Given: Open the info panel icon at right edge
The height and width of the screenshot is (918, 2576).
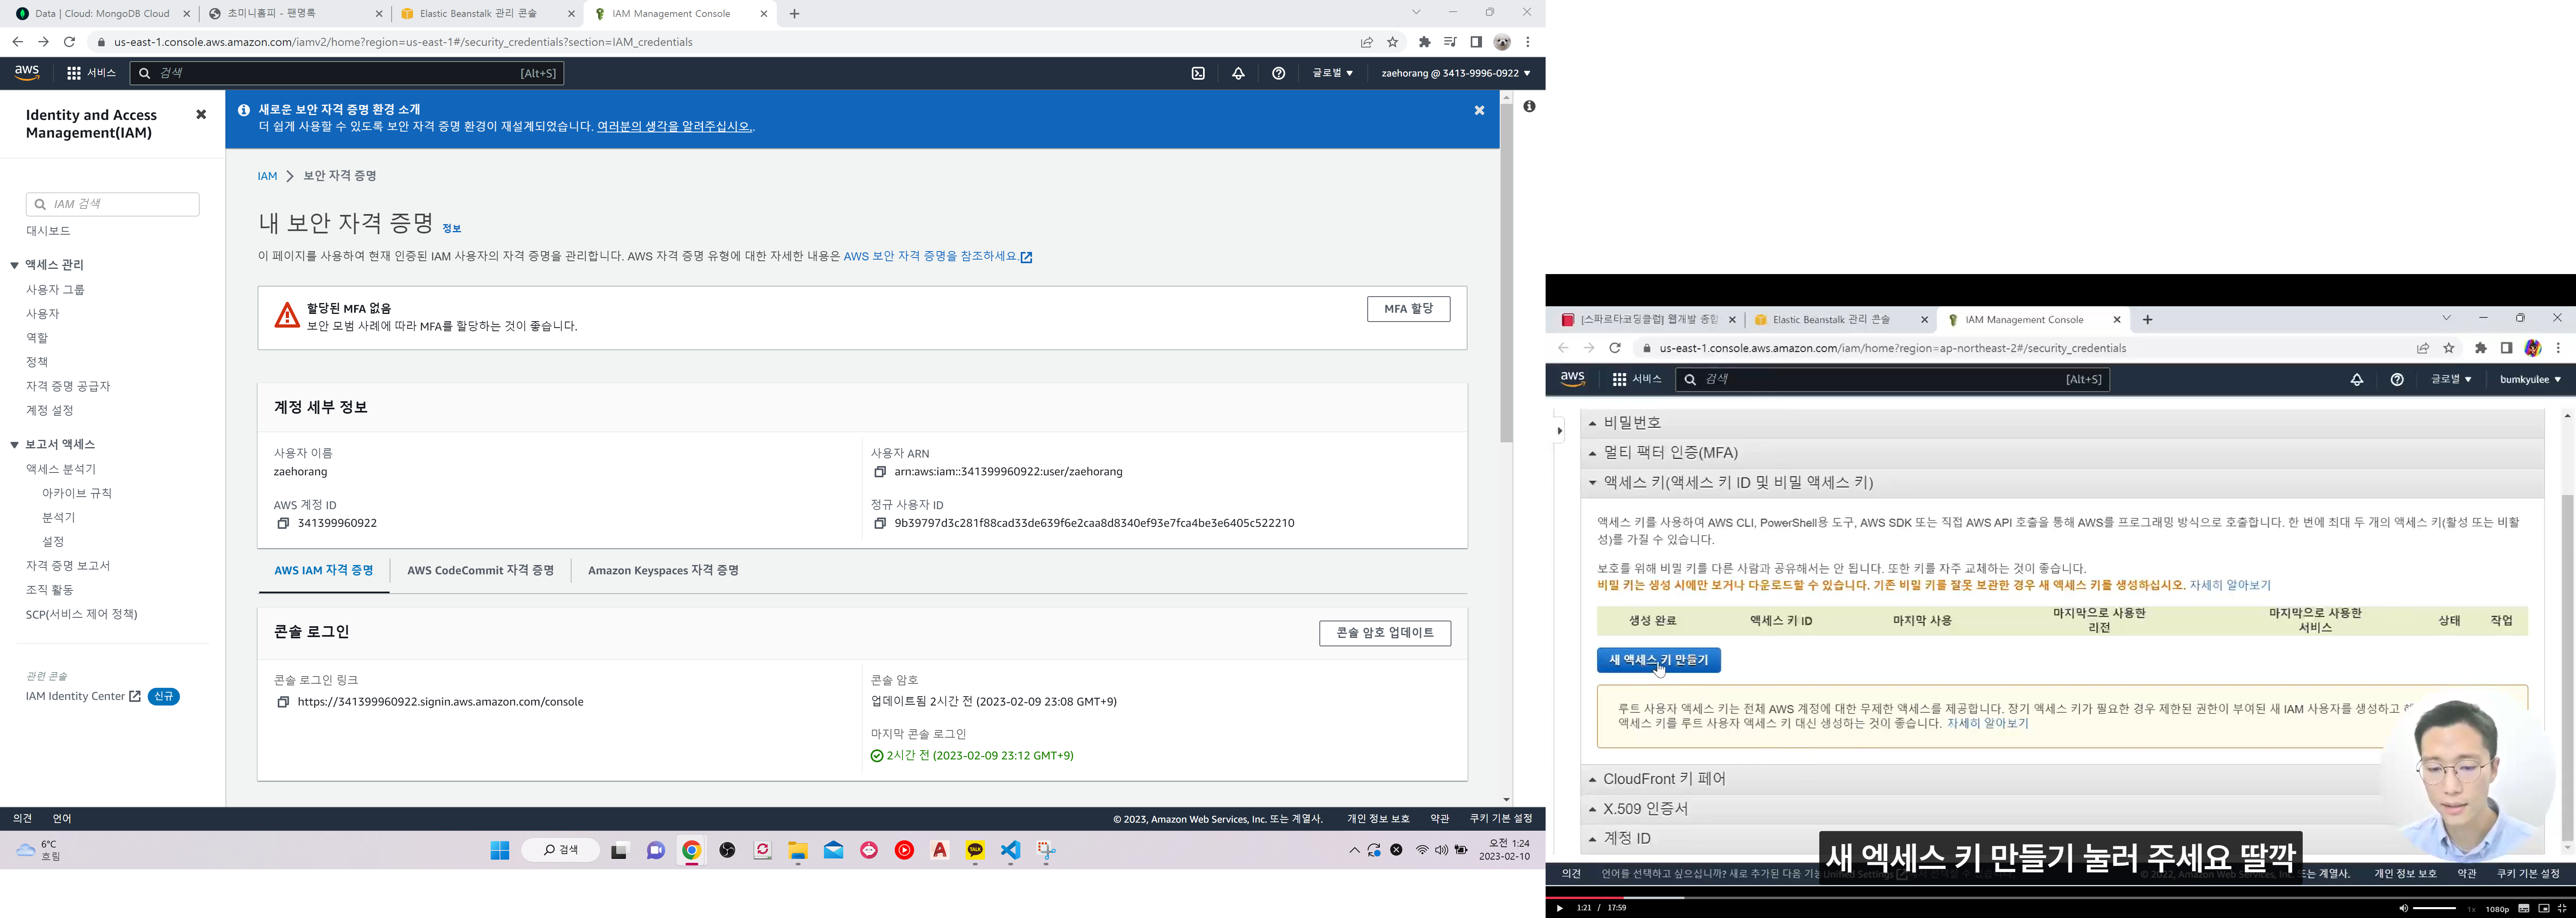Looking at the screenshot, I should pos(1529,106).
